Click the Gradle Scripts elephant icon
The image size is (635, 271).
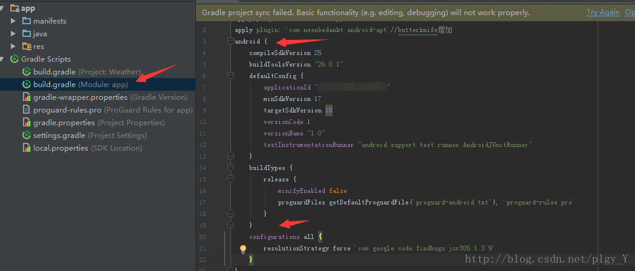(15, 59)
